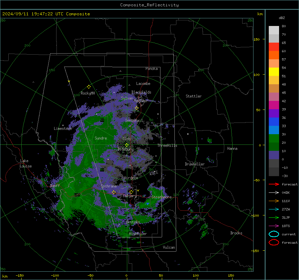Click the yellow diamond marker near RedDeer

point(137,108)
